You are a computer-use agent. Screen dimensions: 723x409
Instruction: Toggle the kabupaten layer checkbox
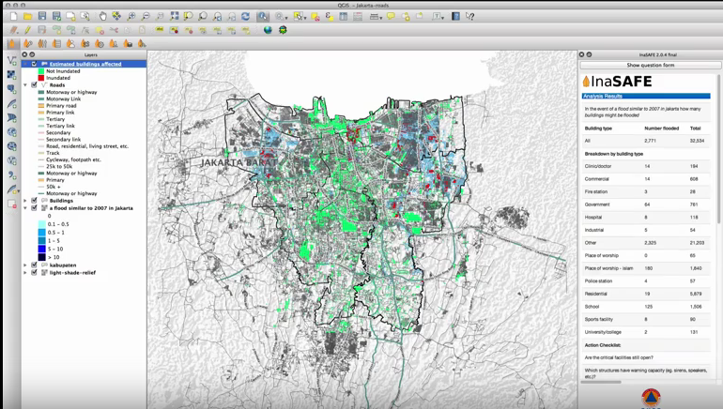34,265
